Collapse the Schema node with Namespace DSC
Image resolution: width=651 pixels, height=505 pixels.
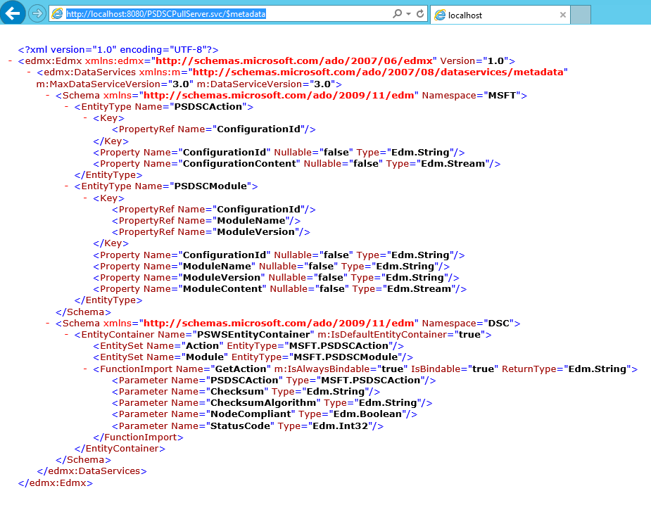tap(48, 324)
